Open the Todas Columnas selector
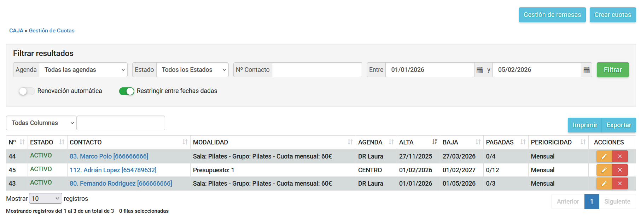The image size is (641, 217). 41,123
